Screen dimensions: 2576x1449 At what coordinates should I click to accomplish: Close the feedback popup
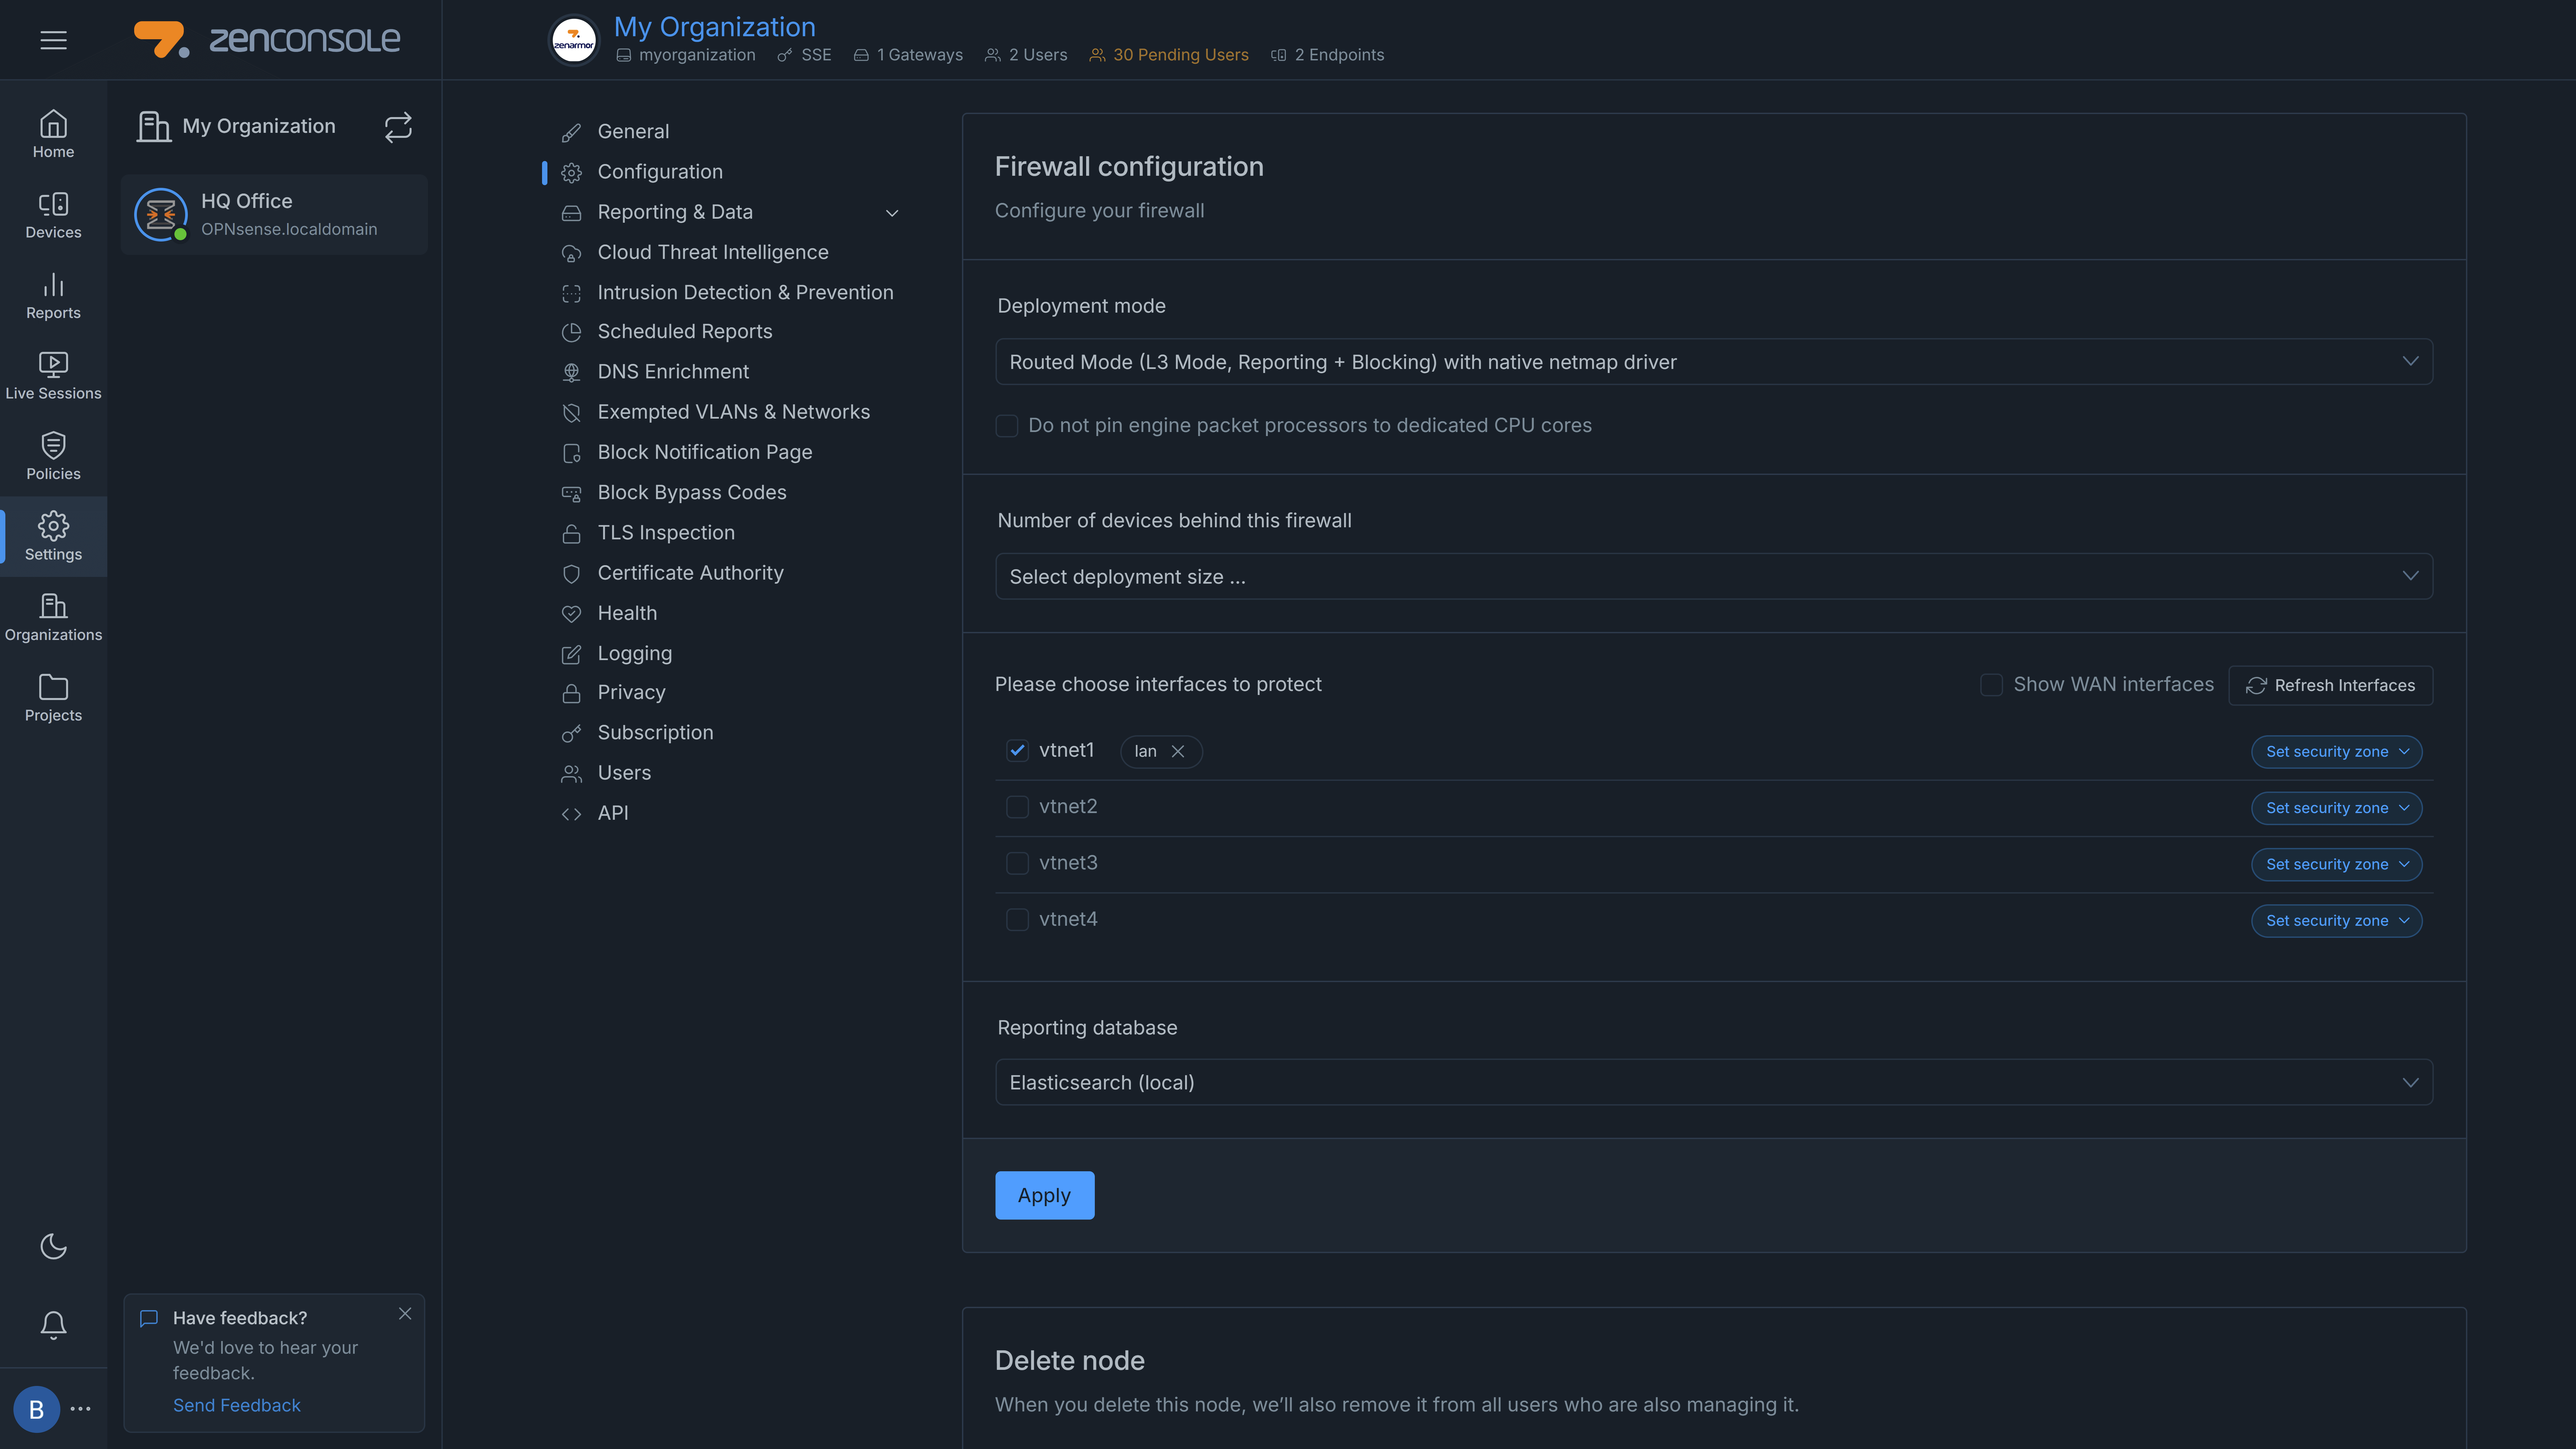405,1314
